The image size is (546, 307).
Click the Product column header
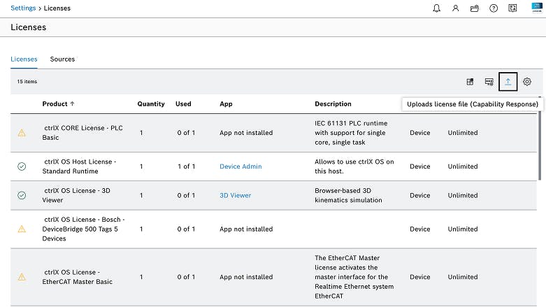[x=55, y=103]
